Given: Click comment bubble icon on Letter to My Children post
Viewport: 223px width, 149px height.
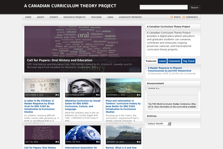Looking at the screenshot, I should 56,95.
